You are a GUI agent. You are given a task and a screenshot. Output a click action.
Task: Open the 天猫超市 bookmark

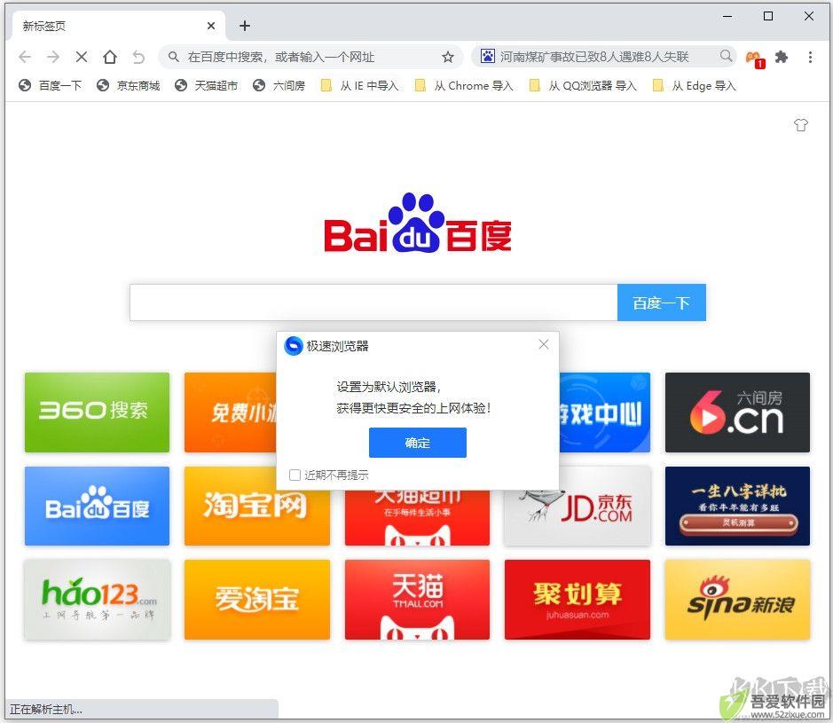coord(206,85)
